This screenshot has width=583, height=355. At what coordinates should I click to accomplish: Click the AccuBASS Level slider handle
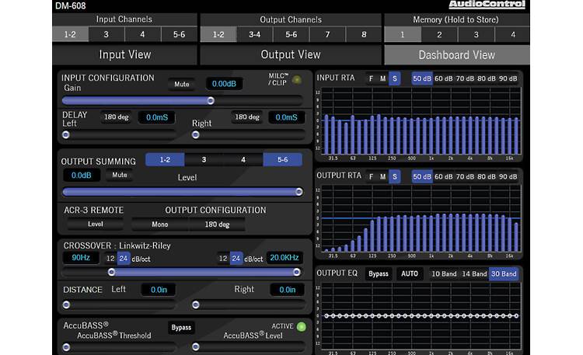click(x=196, y=347)
